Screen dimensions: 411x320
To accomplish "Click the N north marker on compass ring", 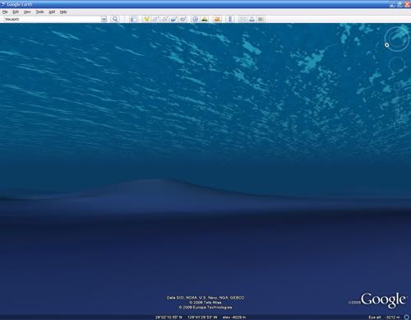I will click(386, 45).
